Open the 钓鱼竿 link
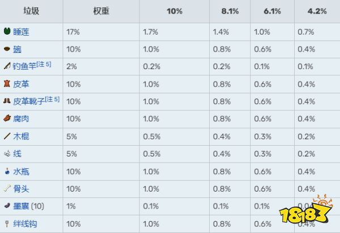The image size is (340, 233). [x=25, y=67]
